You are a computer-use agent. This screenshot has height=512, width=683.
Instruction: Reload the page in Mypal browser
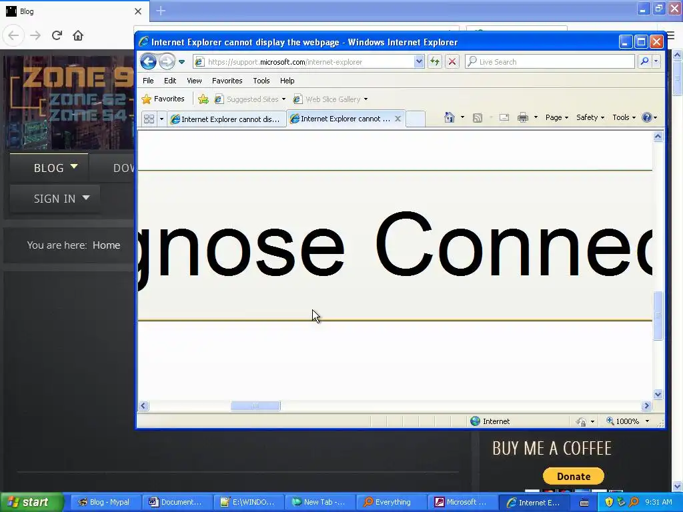(x=57, y=35)
